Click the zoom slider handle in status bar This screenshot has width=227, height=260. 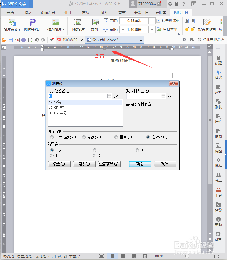pos(187,256)
